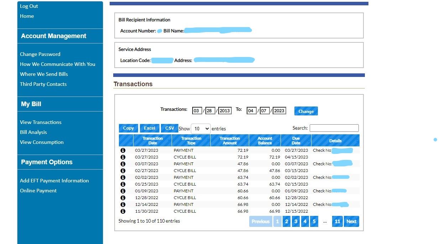
Task: Open the Show entries dropdown
Action: tap(201, 129)
